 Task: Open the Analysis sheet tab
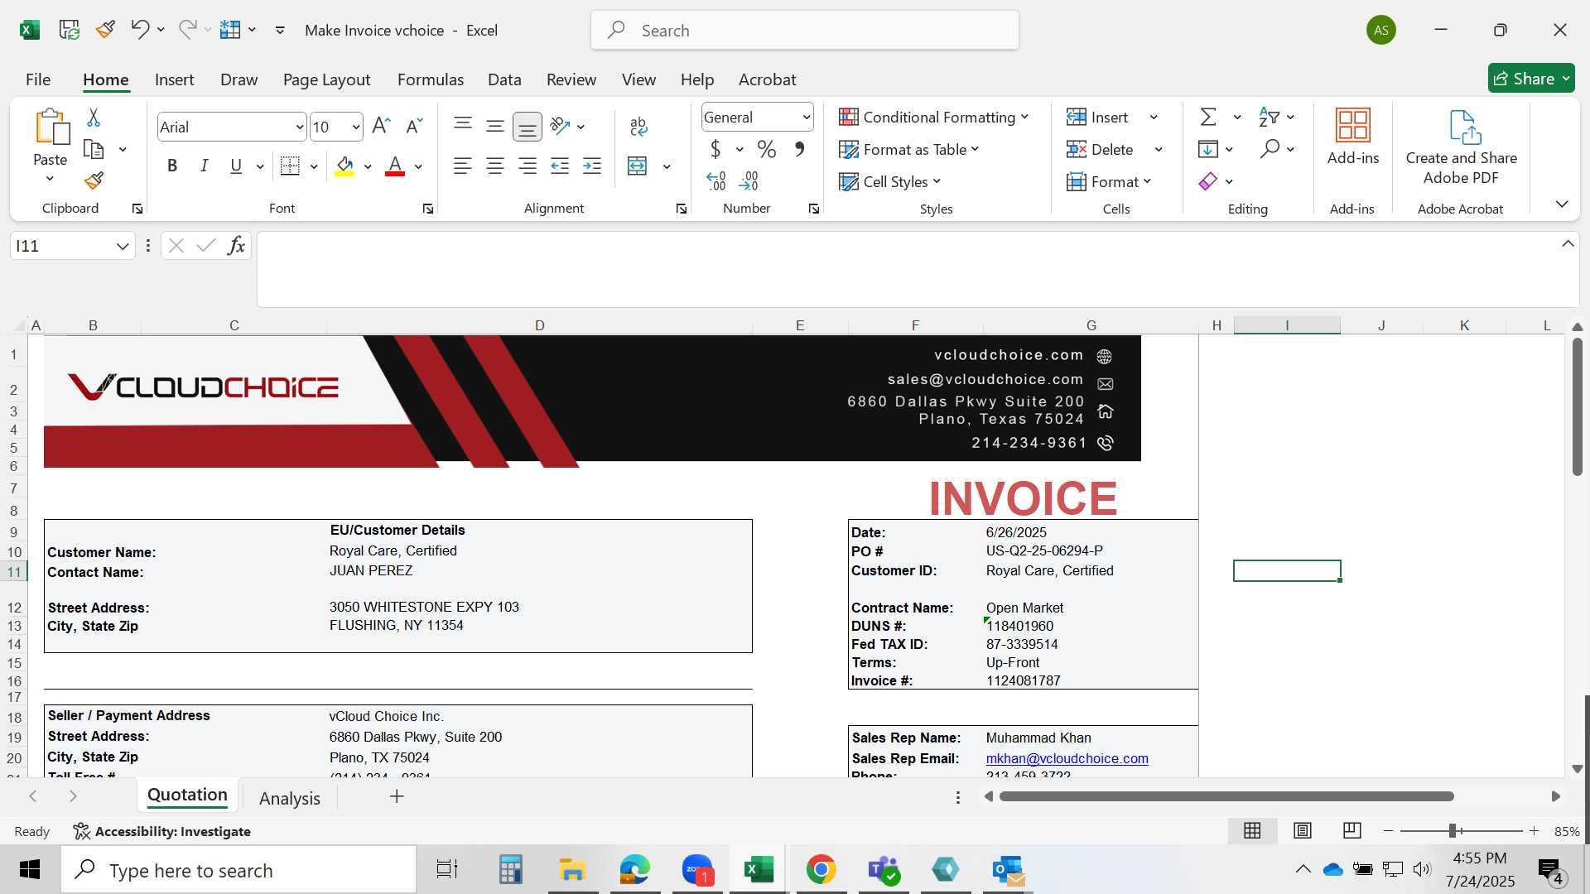[x=289, y=798]
